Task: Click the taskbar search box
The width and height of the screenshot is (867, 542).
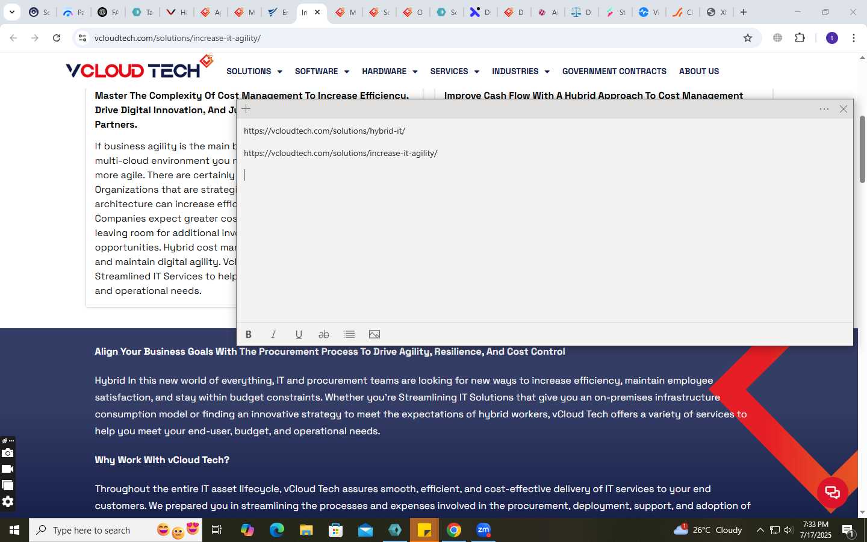Action: [x=116, y=530]
